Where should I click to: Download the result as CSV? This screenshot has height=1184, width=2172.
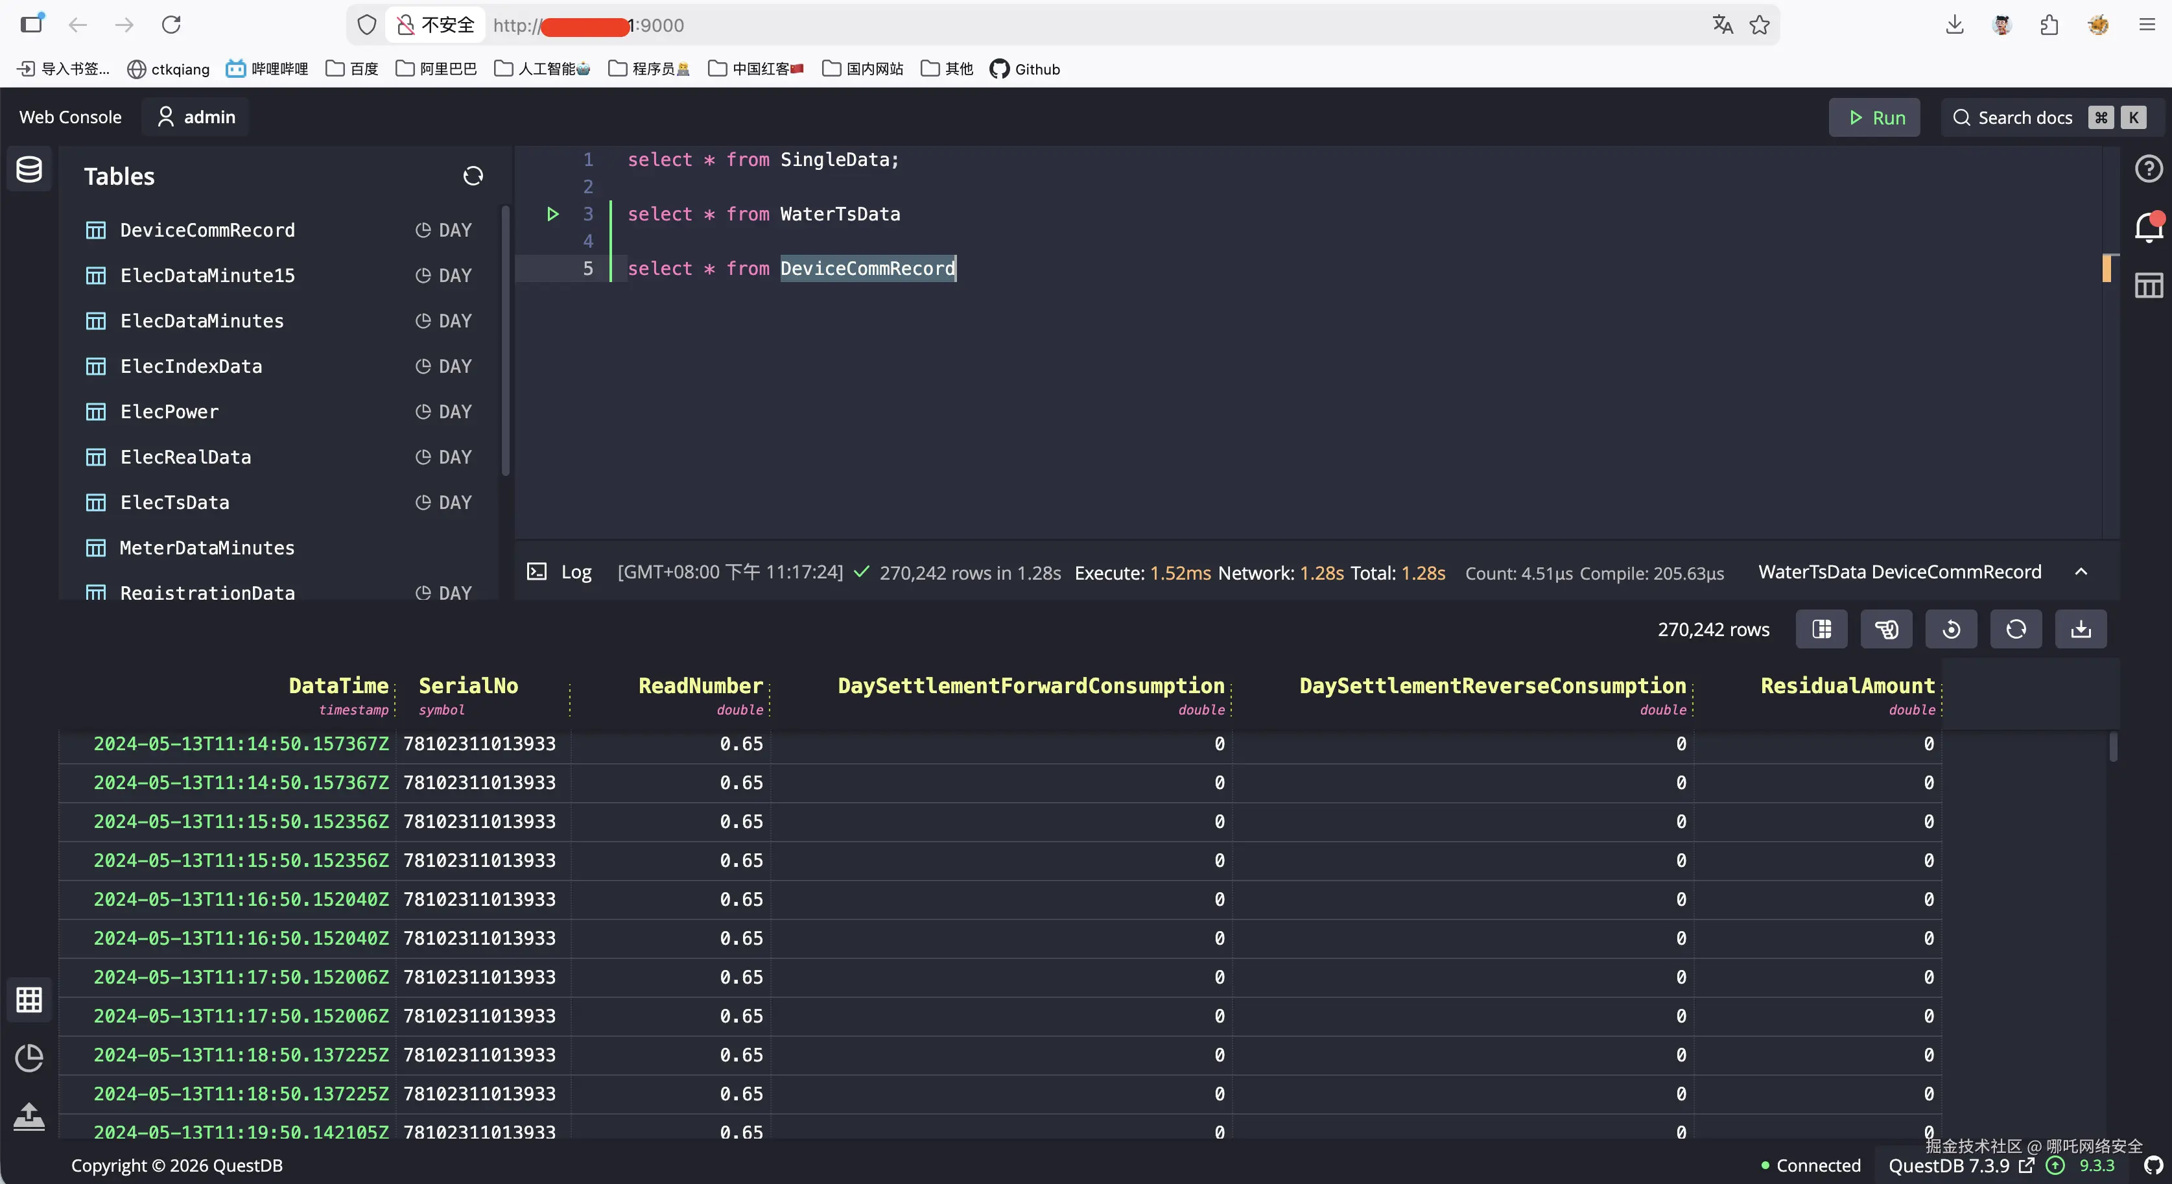tap(2080, 629)
